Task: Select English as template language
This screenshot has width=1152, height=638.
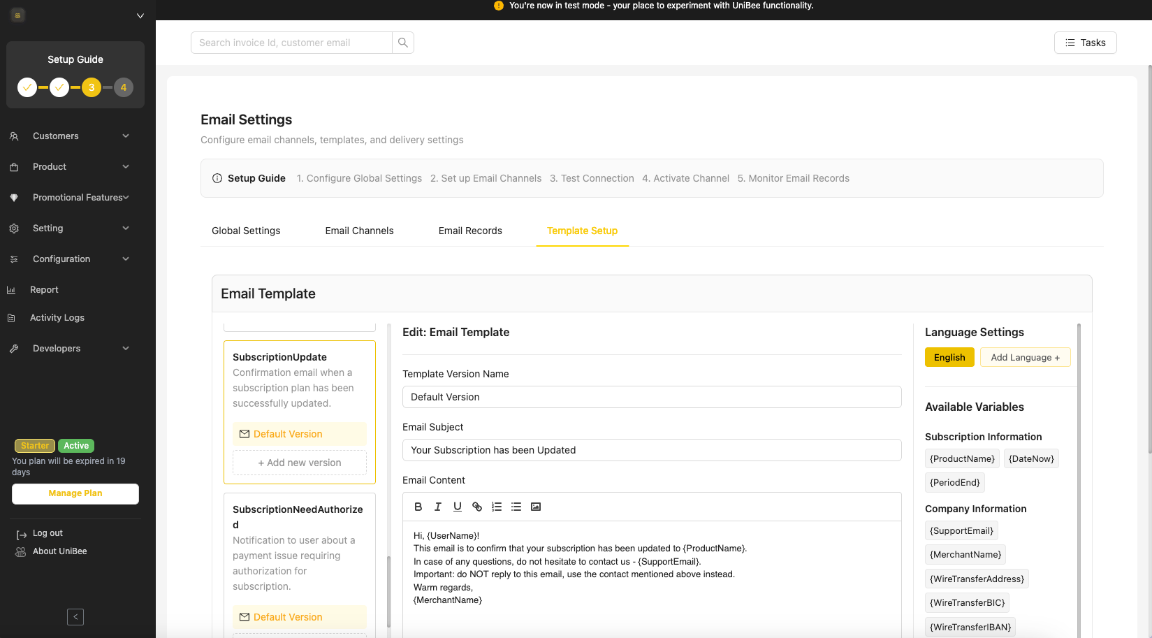Action: [949, 357]
